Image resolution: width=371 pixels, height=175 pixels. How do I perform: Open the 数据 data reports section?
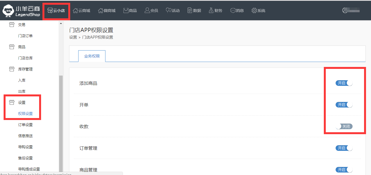pyautogui.click(x=194, y=11)
